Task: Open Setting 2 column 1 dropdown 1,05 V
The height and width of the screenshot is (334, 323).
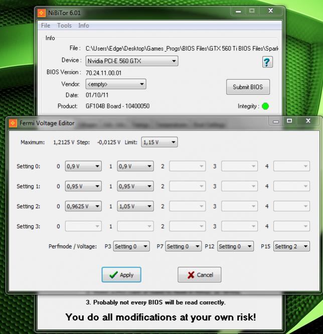Action: point(135,206)
